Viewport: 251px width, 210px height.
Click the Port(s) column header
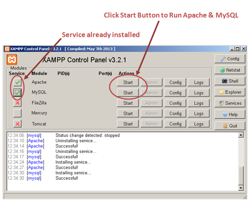pyautogui.click(x=105, y=73)
